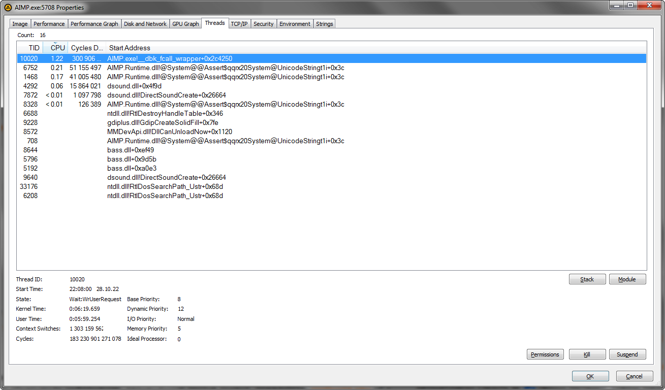Screen dimensions: 665x390
Task: Select the AIMP.exe!__dbk_fcall_wrapper thread row
Action: pyautogui.click(x=331, y=58)
